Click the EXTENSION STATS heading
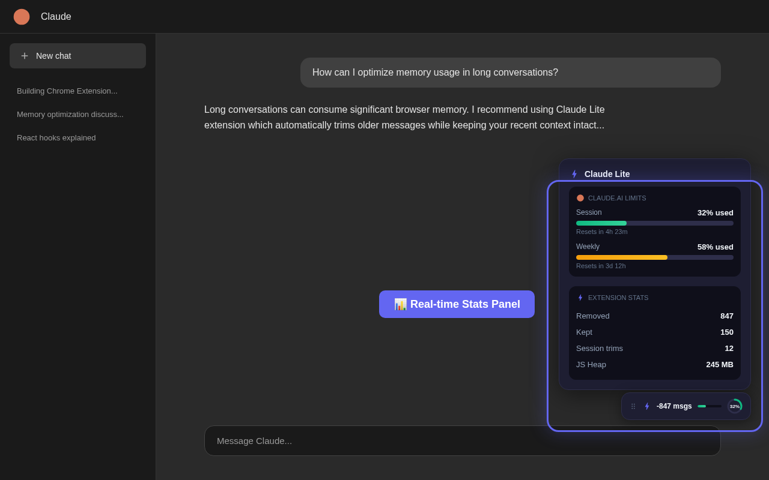 [618, 298]
